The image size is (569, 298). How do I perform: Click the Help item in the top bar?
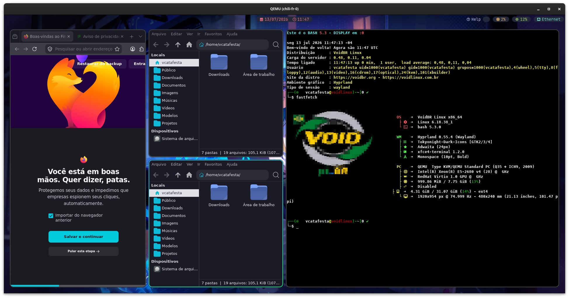point(474,20)
